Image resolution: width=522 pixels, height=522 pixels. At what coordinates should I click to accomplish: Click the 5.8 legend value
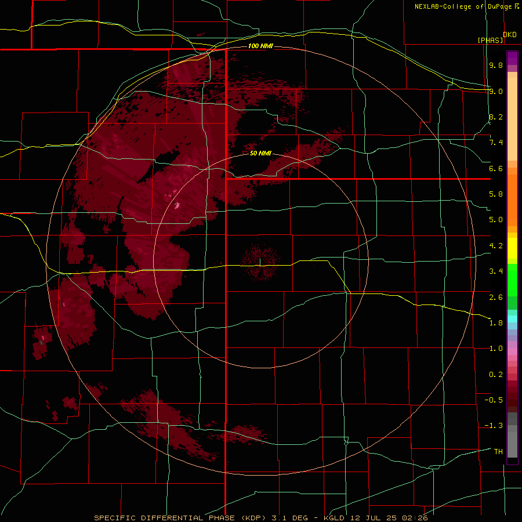[496, 194]
